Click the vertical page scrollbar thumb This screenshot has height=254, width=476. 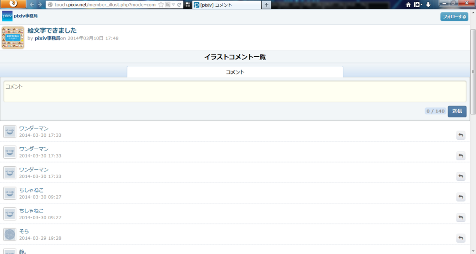473,72
